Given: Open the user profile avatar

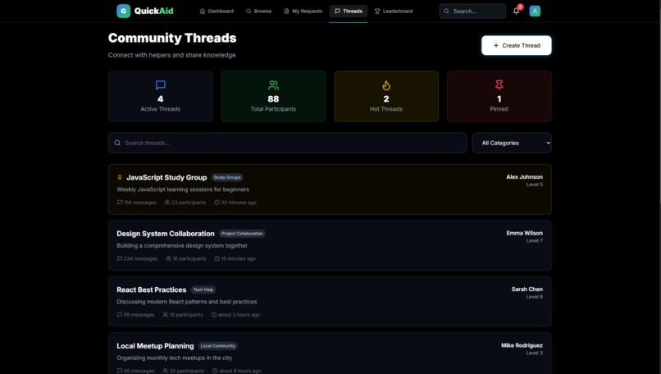Looking at the screenshot, I should click(x=535, y=11).
